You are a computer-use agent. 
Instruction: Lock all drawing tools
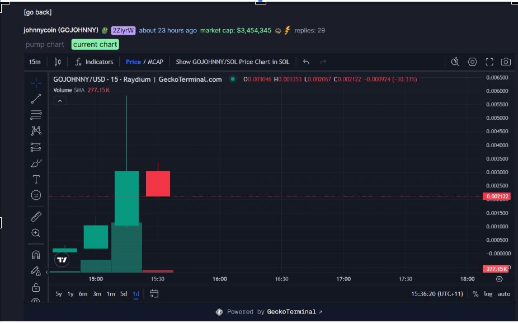click(36, 287)
